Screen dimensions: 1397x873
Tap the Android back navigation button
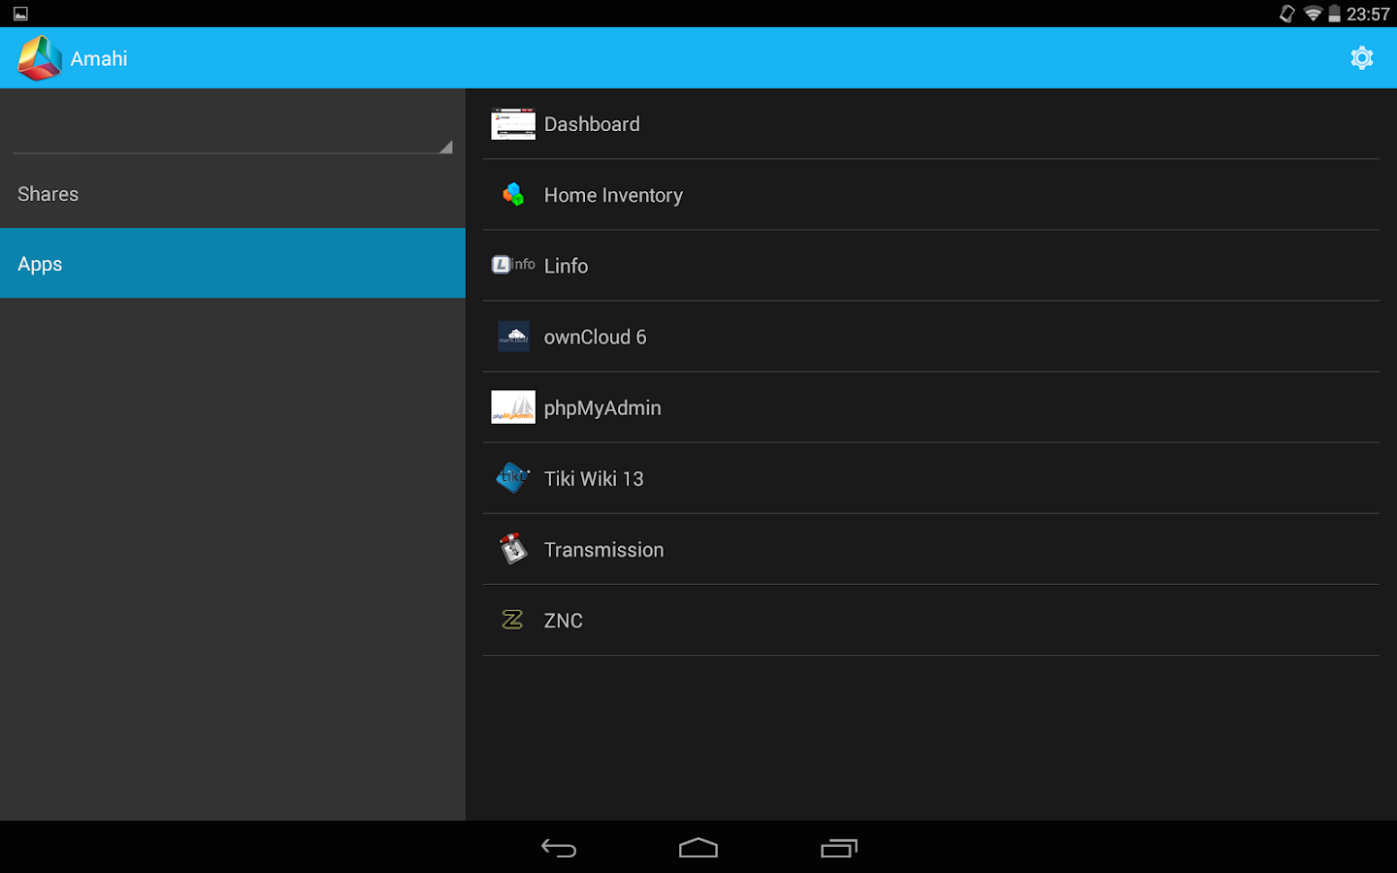559,848
